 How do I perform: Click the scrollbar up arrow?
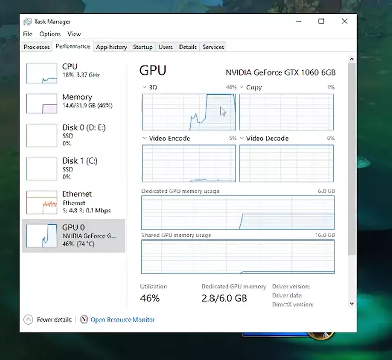click(352, 59)
